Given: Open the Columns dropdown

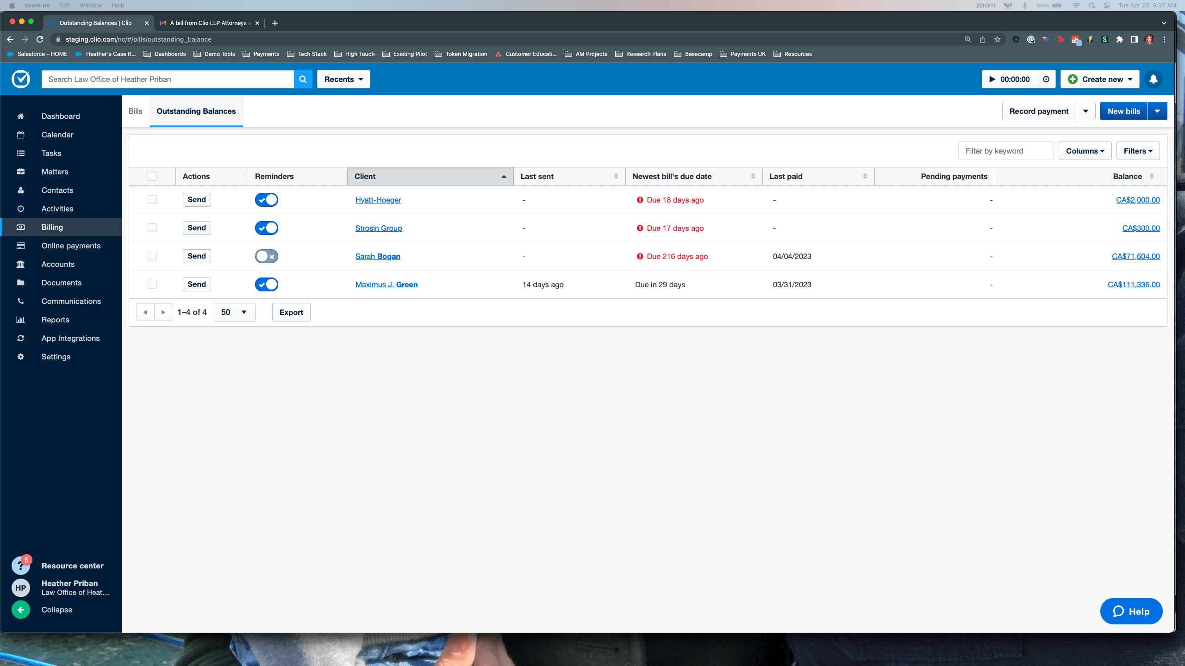Looking at the screenshot, I should (x=1085, y=151).
